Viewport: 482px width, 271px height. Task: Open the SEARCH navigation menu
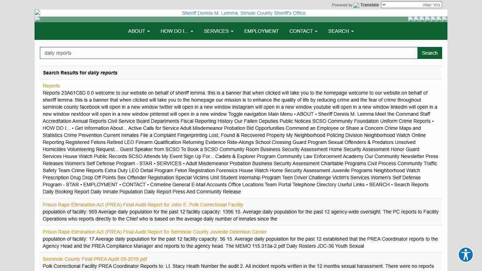(341, 31)
